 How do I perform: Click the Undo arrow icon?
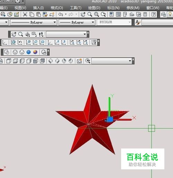pos(61,14)
